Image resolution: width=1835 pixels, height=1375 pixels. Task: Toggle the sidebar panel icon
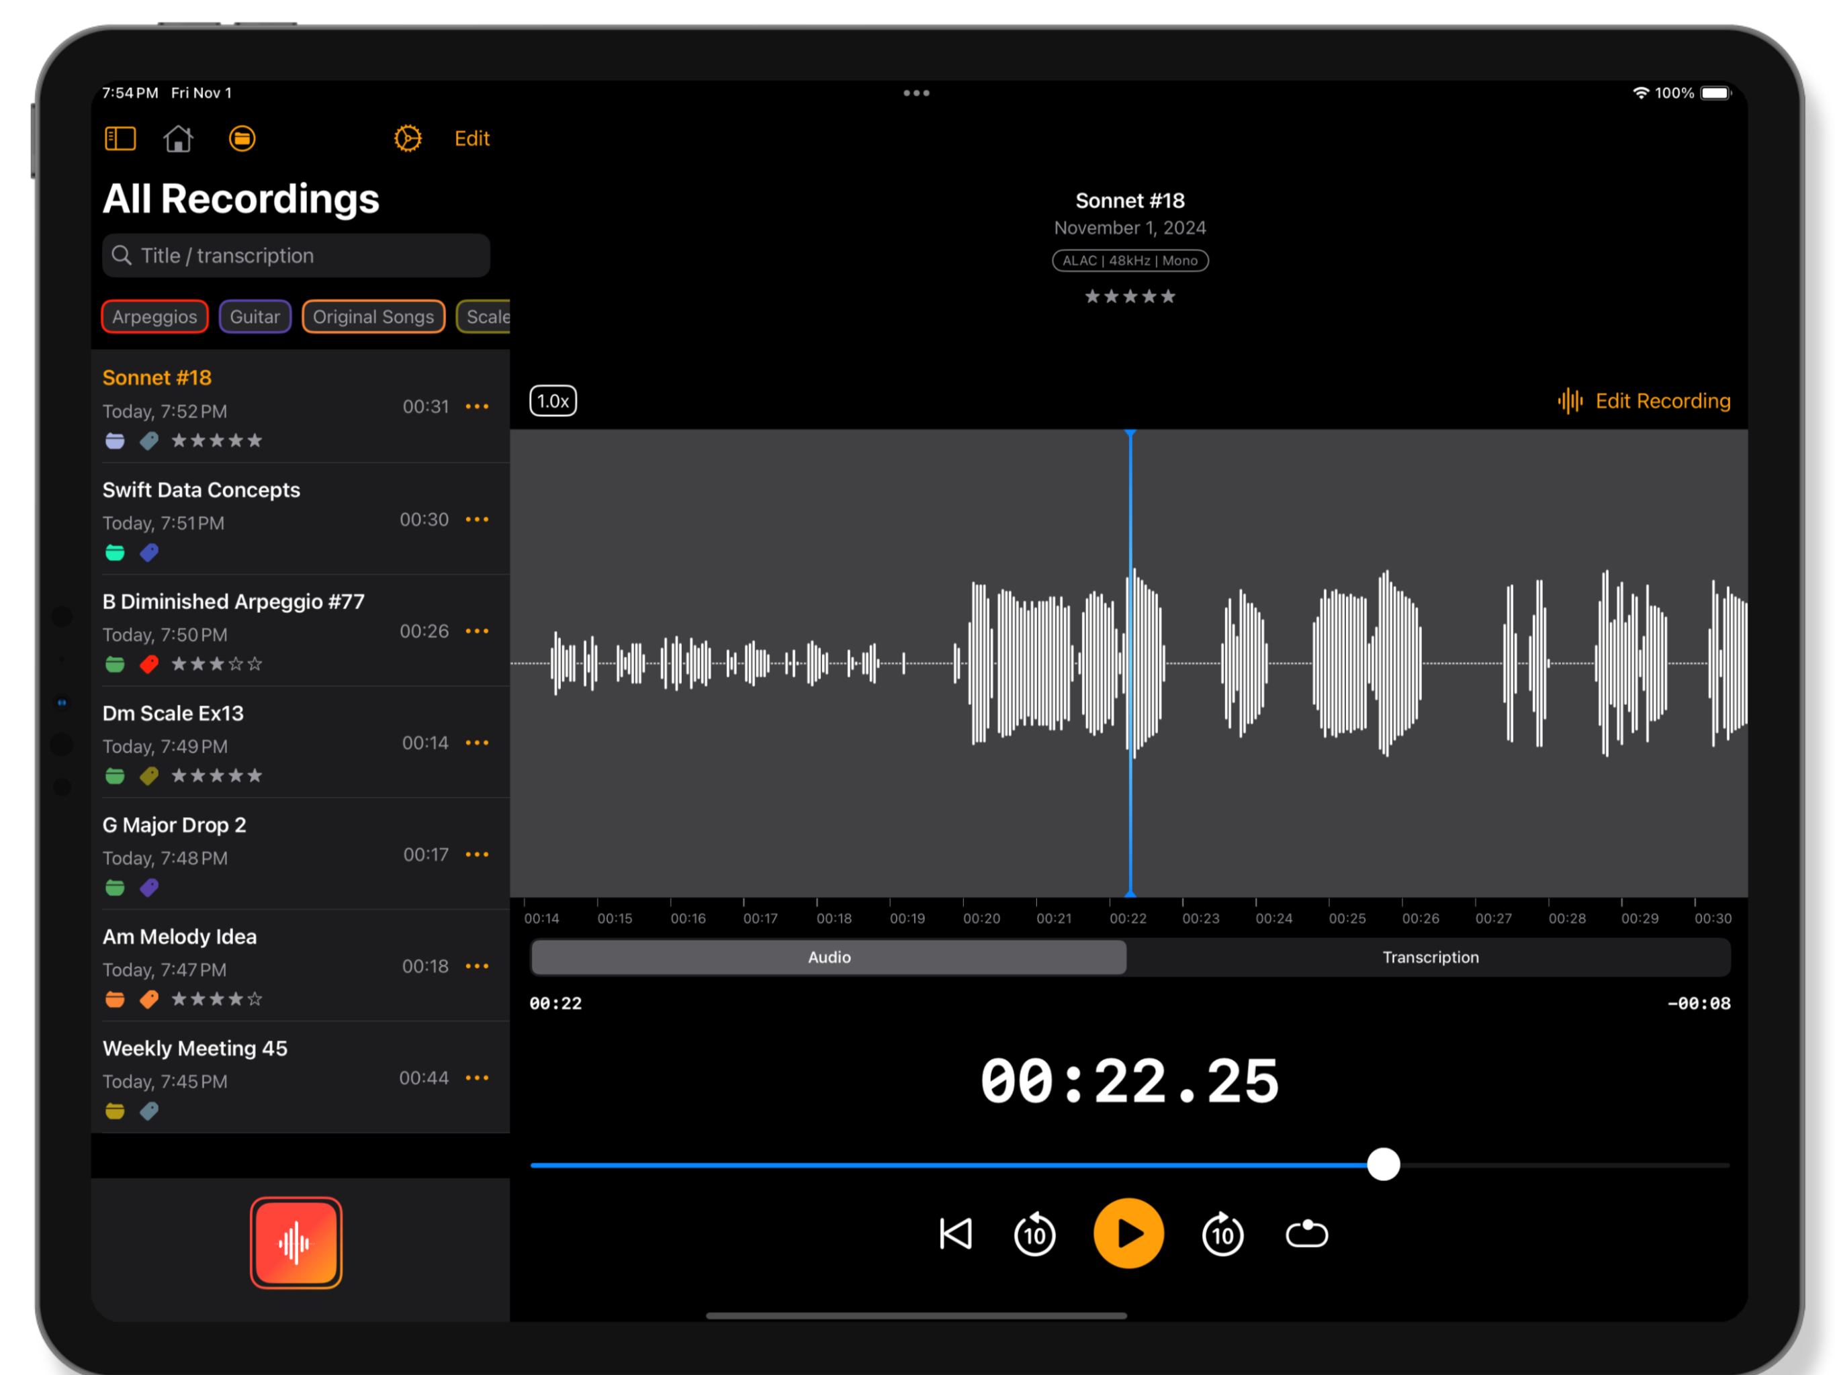click(x=120, y=138)
